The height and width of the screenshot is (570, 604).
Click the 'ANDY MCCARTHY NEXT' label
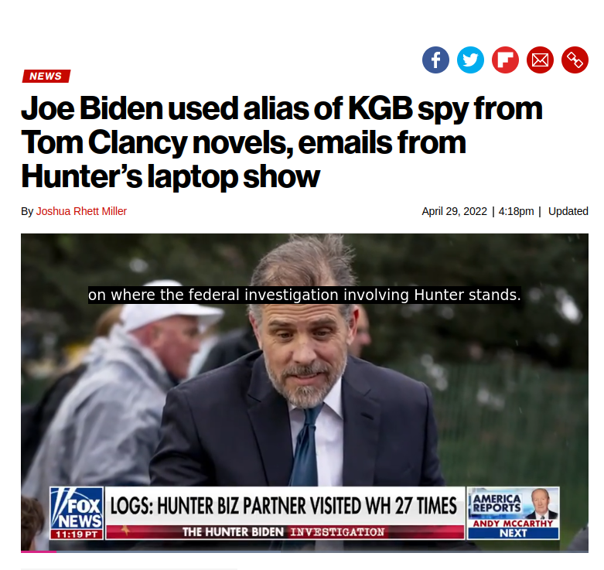tap(513, 529)
